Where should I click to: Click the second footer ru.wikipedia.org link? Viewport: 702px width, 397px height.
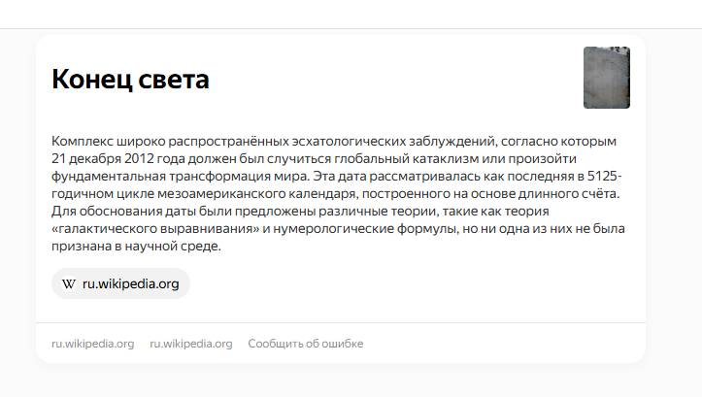191,344
